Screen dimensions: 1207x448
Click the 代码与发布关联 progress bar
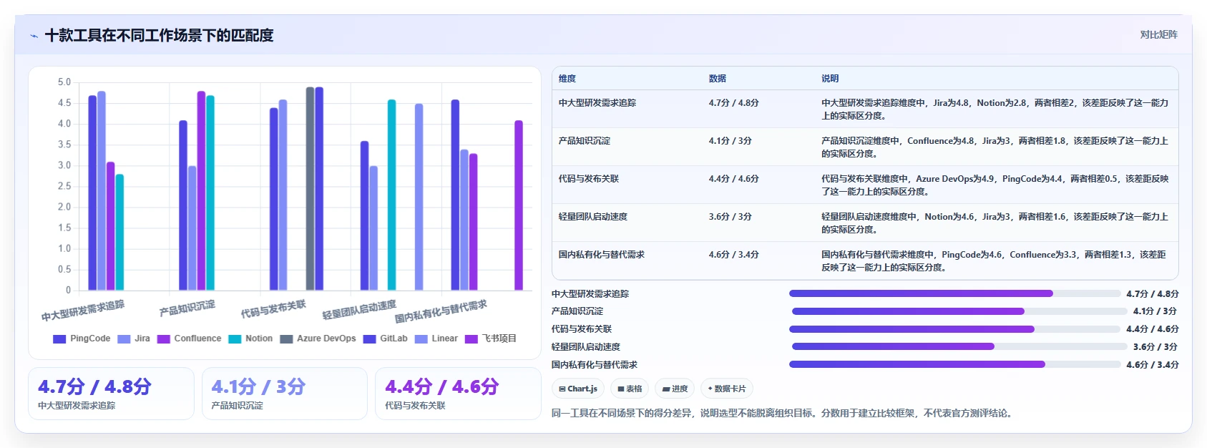[954, 329]
